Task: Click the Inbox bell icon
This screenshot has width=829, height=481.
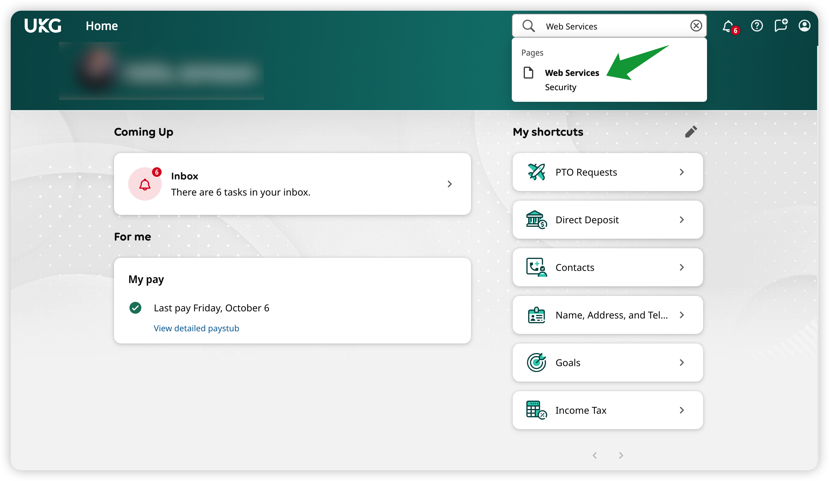Action: tap(145, 184)
